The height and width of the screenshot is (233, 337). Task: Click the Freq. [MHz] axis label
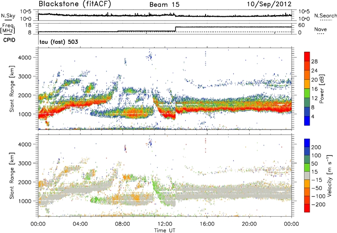[8, 29]
